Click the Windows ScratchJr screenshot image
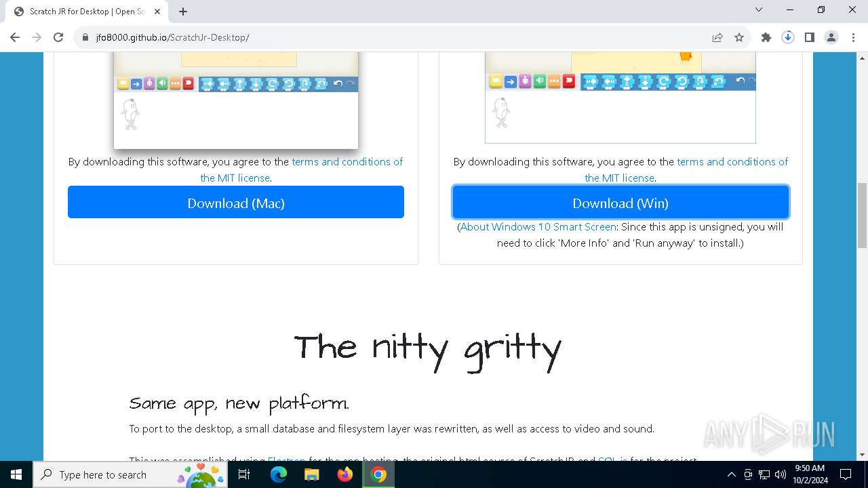The height and width of the screenshot is (488, 868). pos(620,98)
